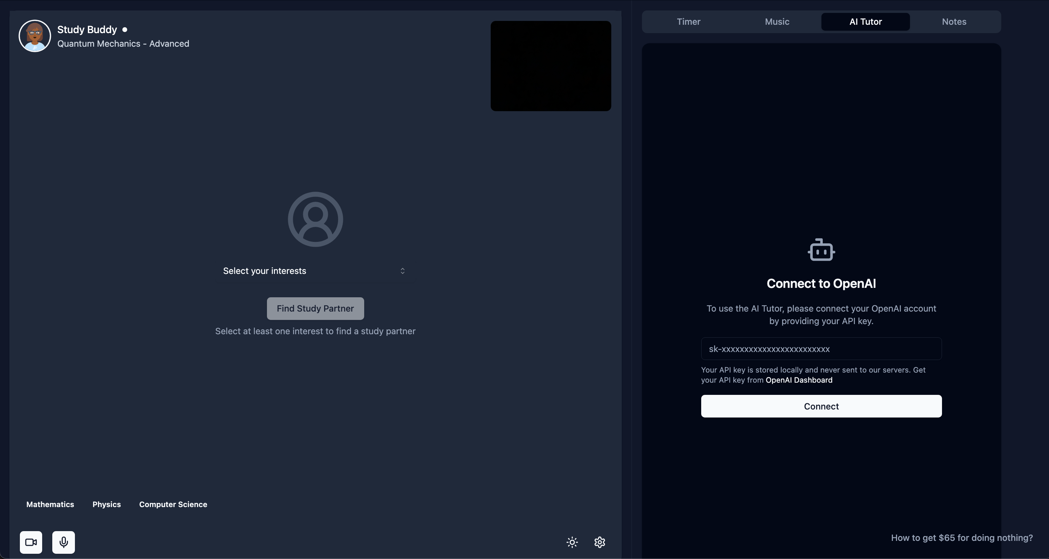
Task: Open the Music tab
Action: [777, 22]
